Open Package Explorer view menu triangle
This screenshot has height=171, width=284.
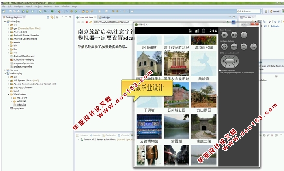click(x=62, y=17)
